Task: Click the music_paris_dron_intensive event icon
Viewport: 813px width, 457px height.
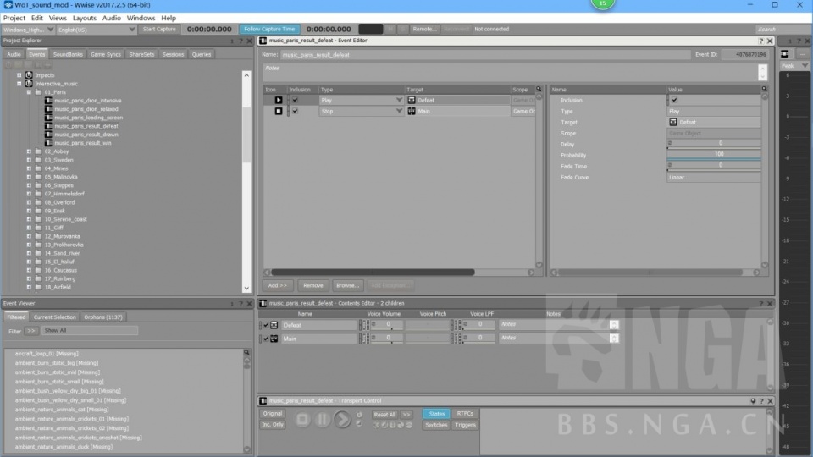Action: (48, 101)
